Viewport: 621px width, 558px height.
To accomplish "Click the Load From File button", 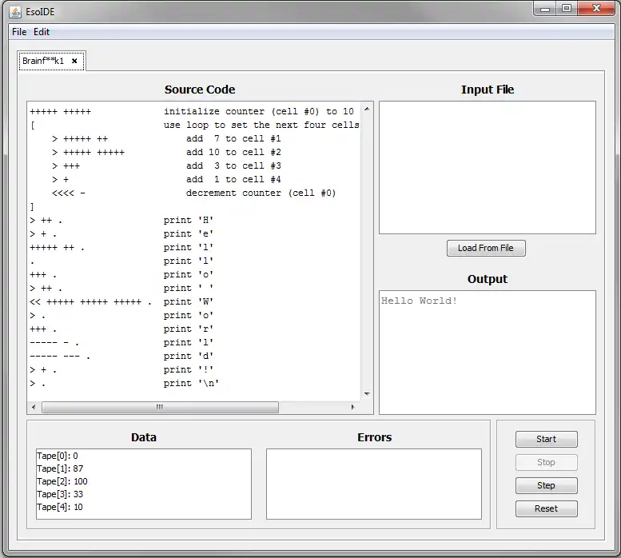I will point(486,248).
